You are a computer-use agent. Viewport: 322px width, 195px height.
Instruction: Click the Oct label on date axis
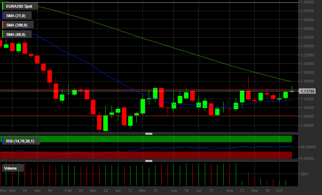coord(279,191)
